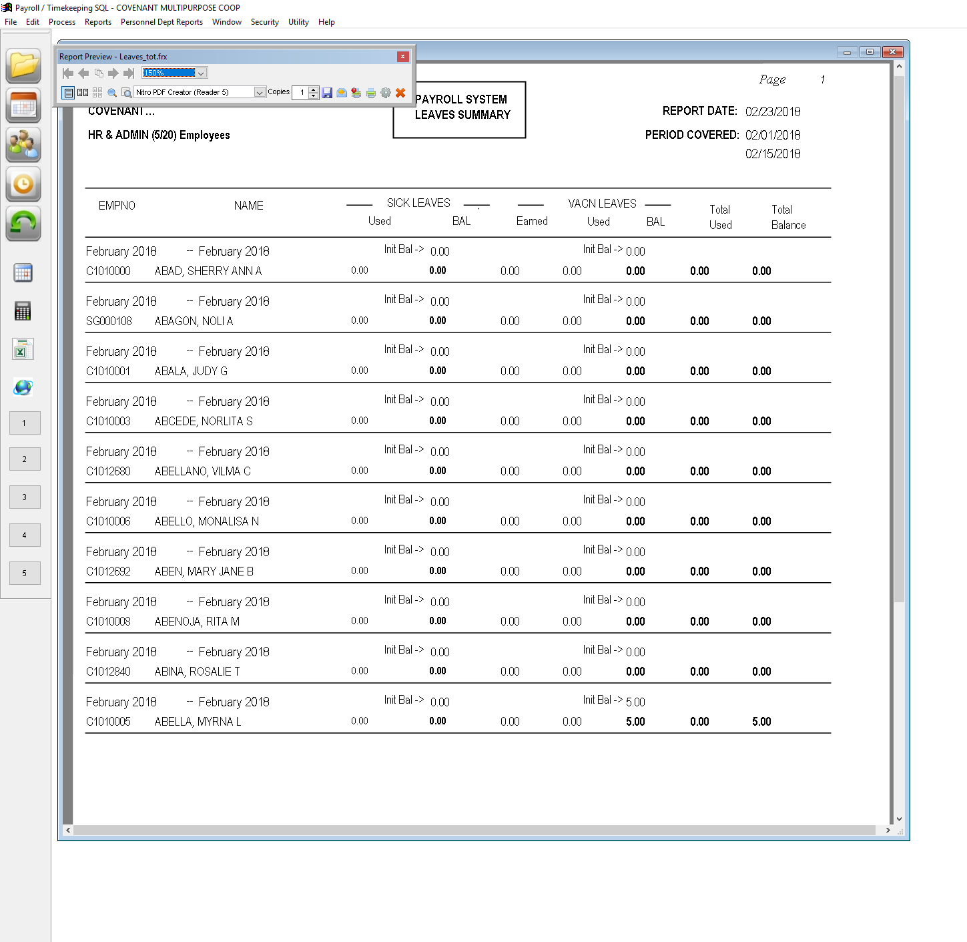Decrease copies with the down spinner arrow
The height and width of the screenshot is (942, 967).
click(314, 95)
